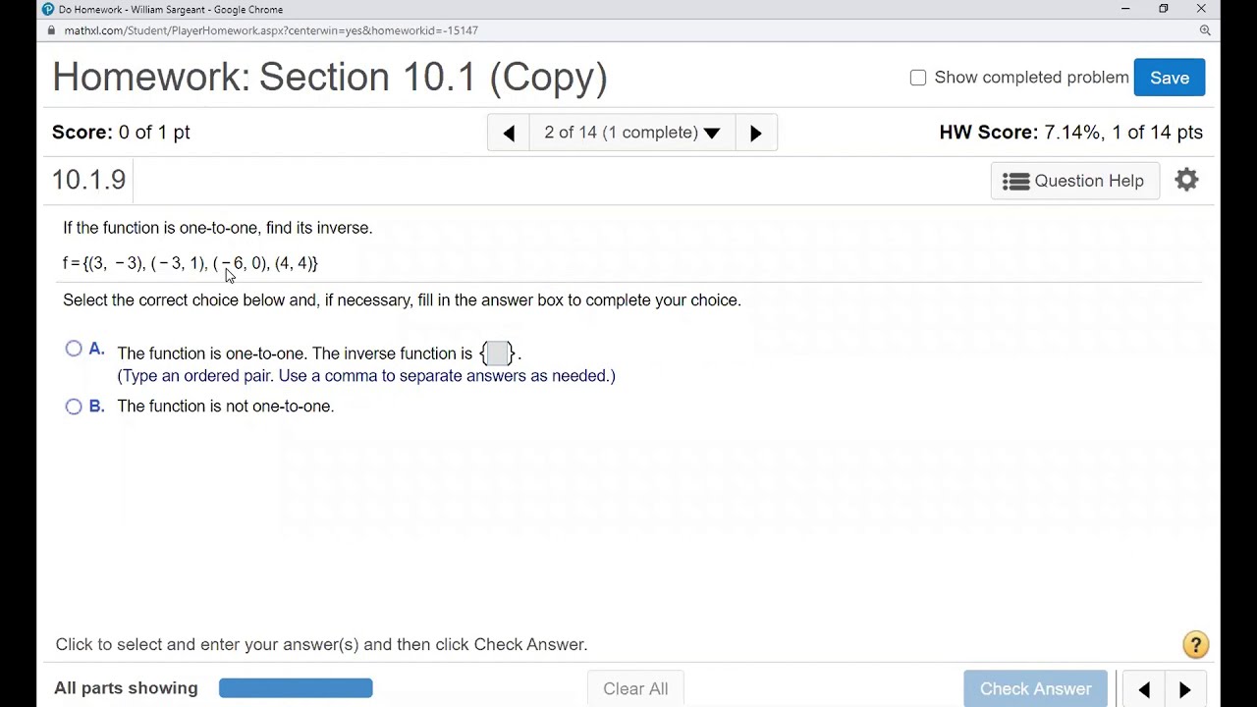1257x707 pixels.
Task: Go to next question using top right arrow
Action: (x=755, y=133)
